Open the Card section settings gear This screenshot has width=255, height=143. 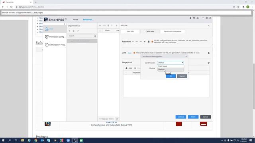click(209, 53)
